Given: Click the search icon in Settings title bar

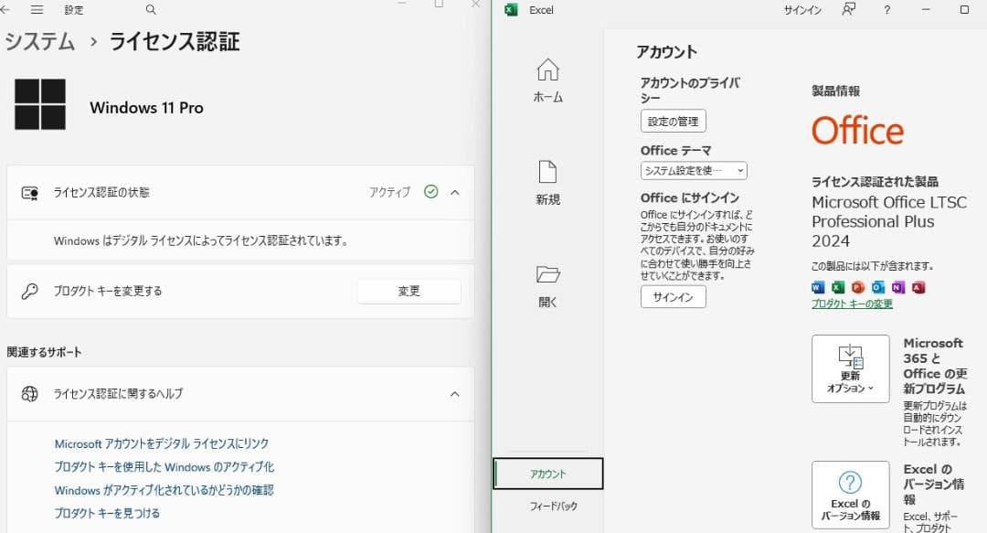Looking at the screenshot, I should 151,9.
